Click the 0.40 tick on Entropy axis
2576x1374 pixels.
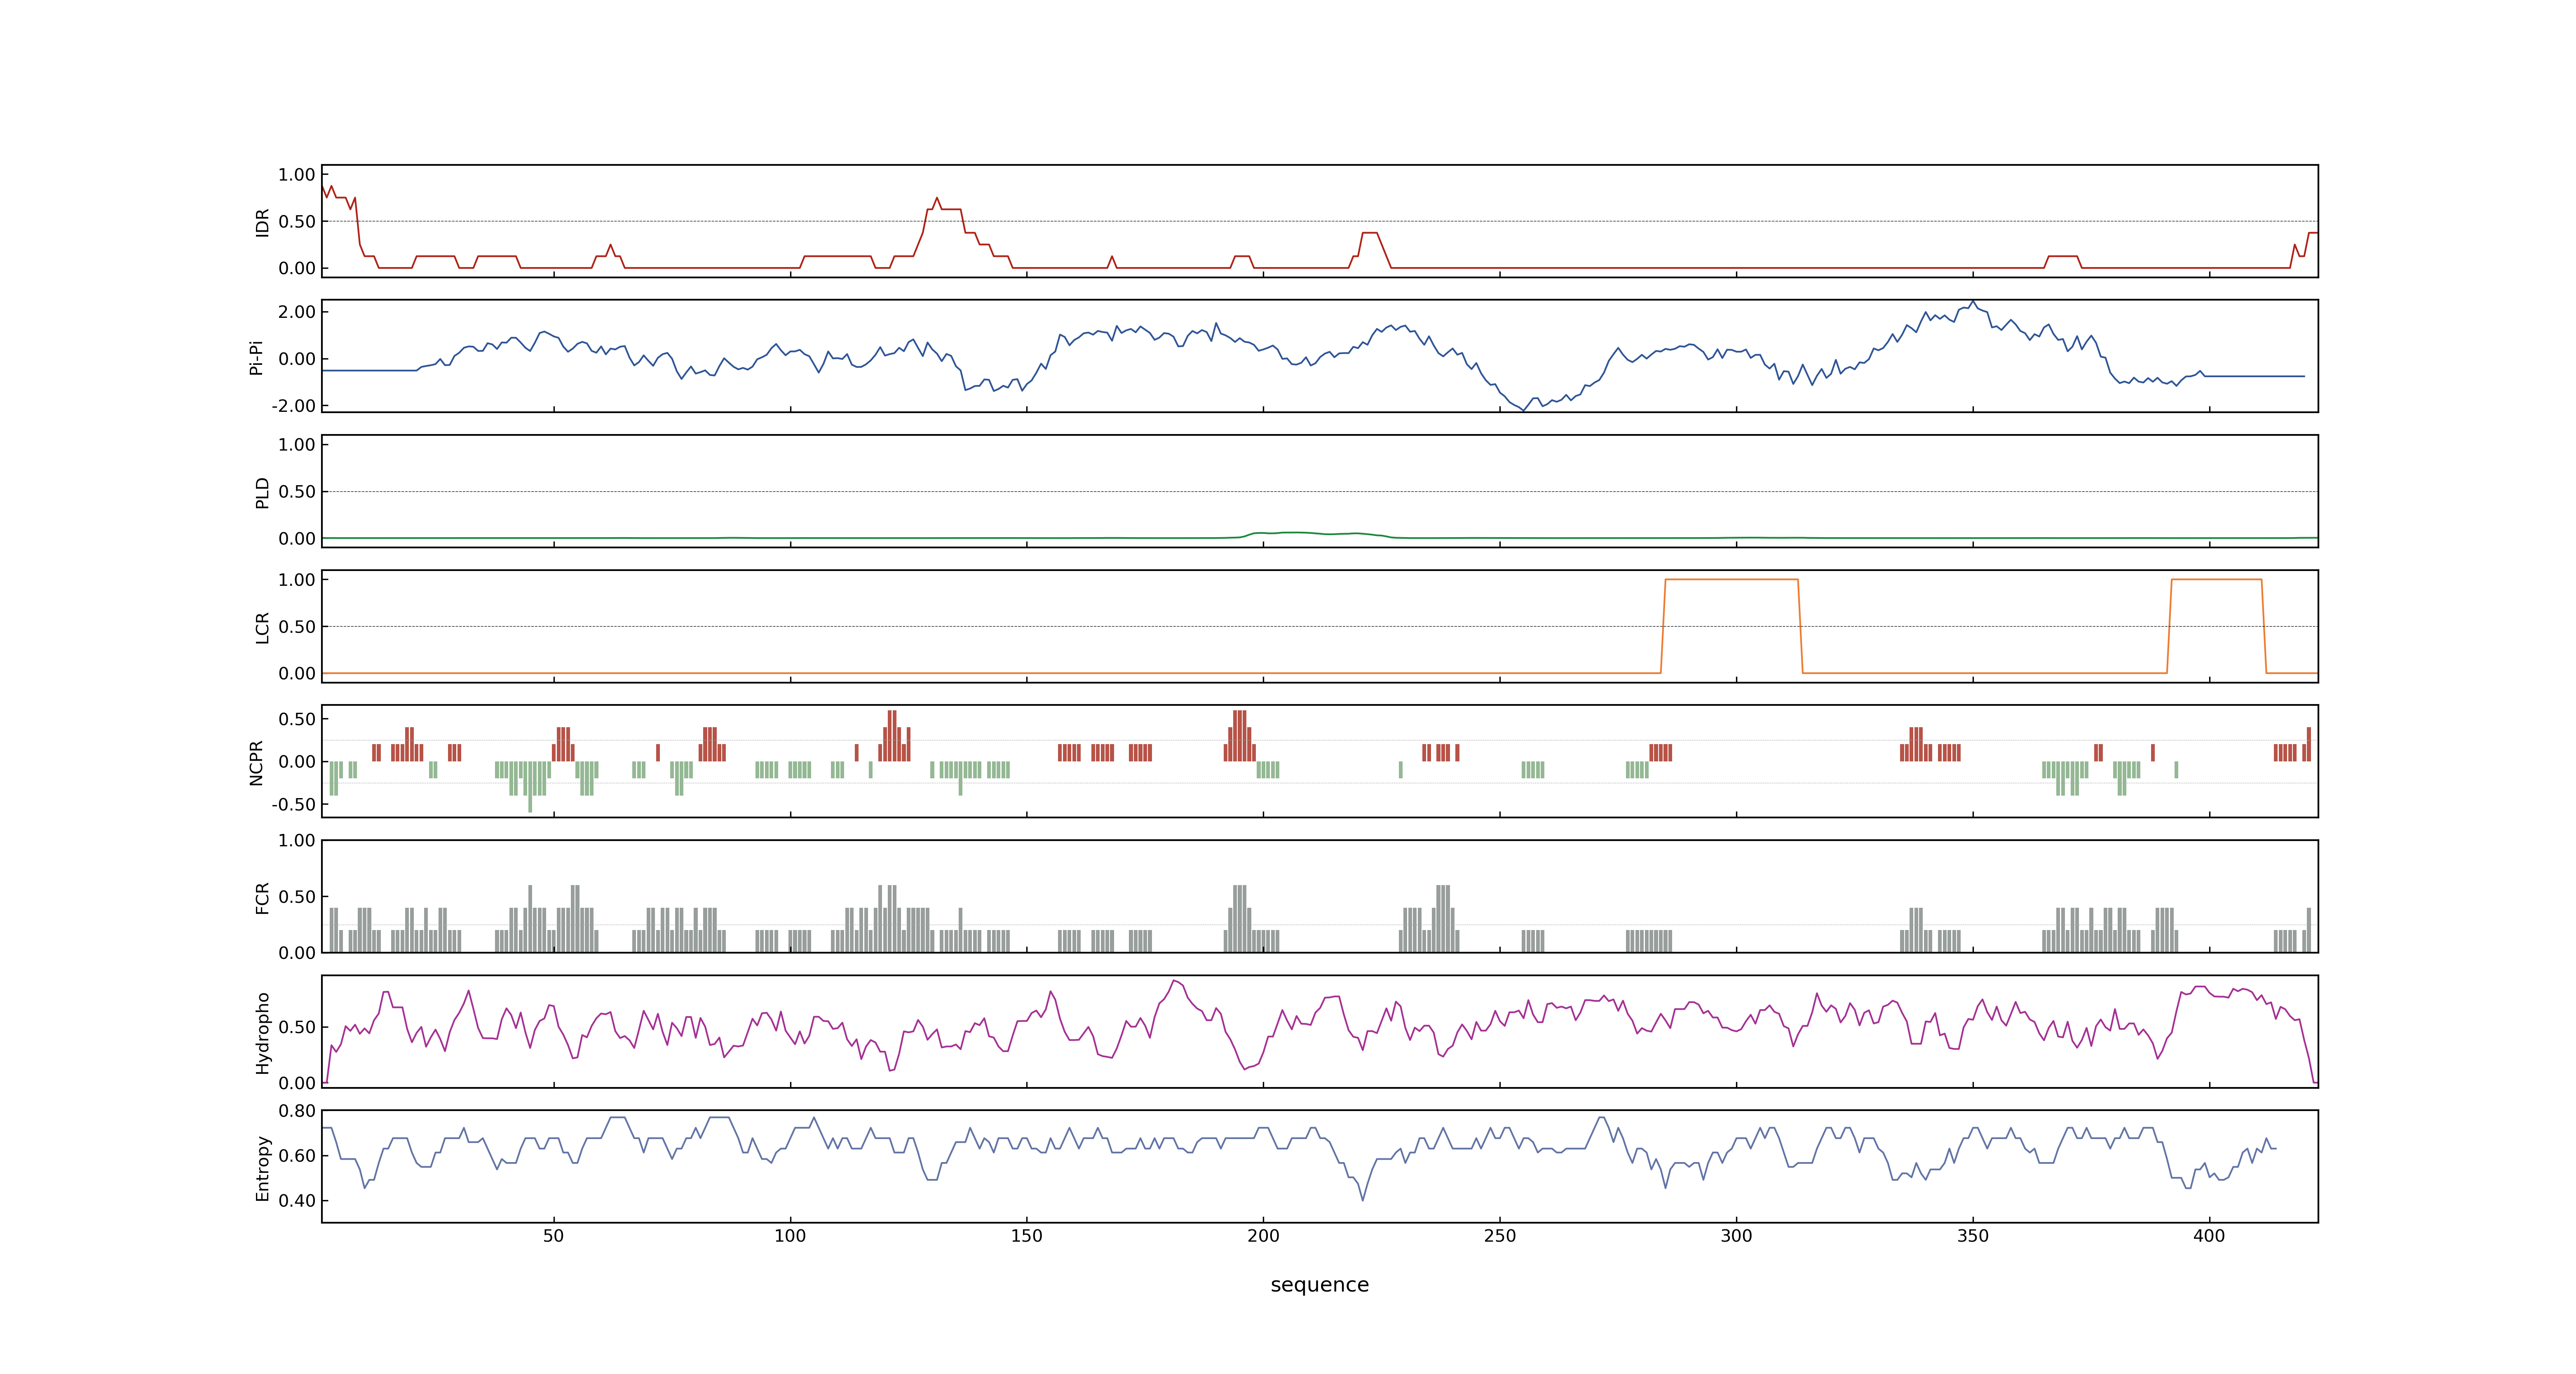[297, 1201]
